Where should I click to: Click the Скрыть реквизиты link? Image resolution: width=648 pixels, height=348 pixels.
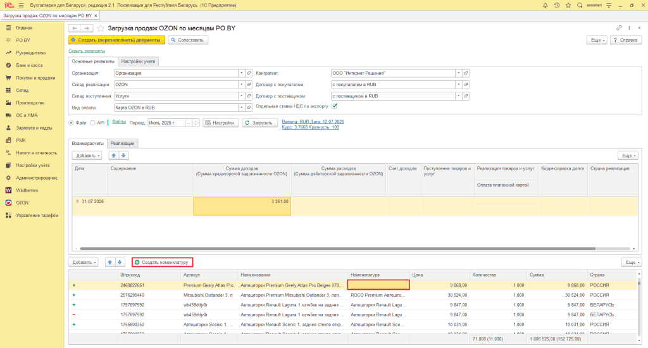tap(87, 51)
